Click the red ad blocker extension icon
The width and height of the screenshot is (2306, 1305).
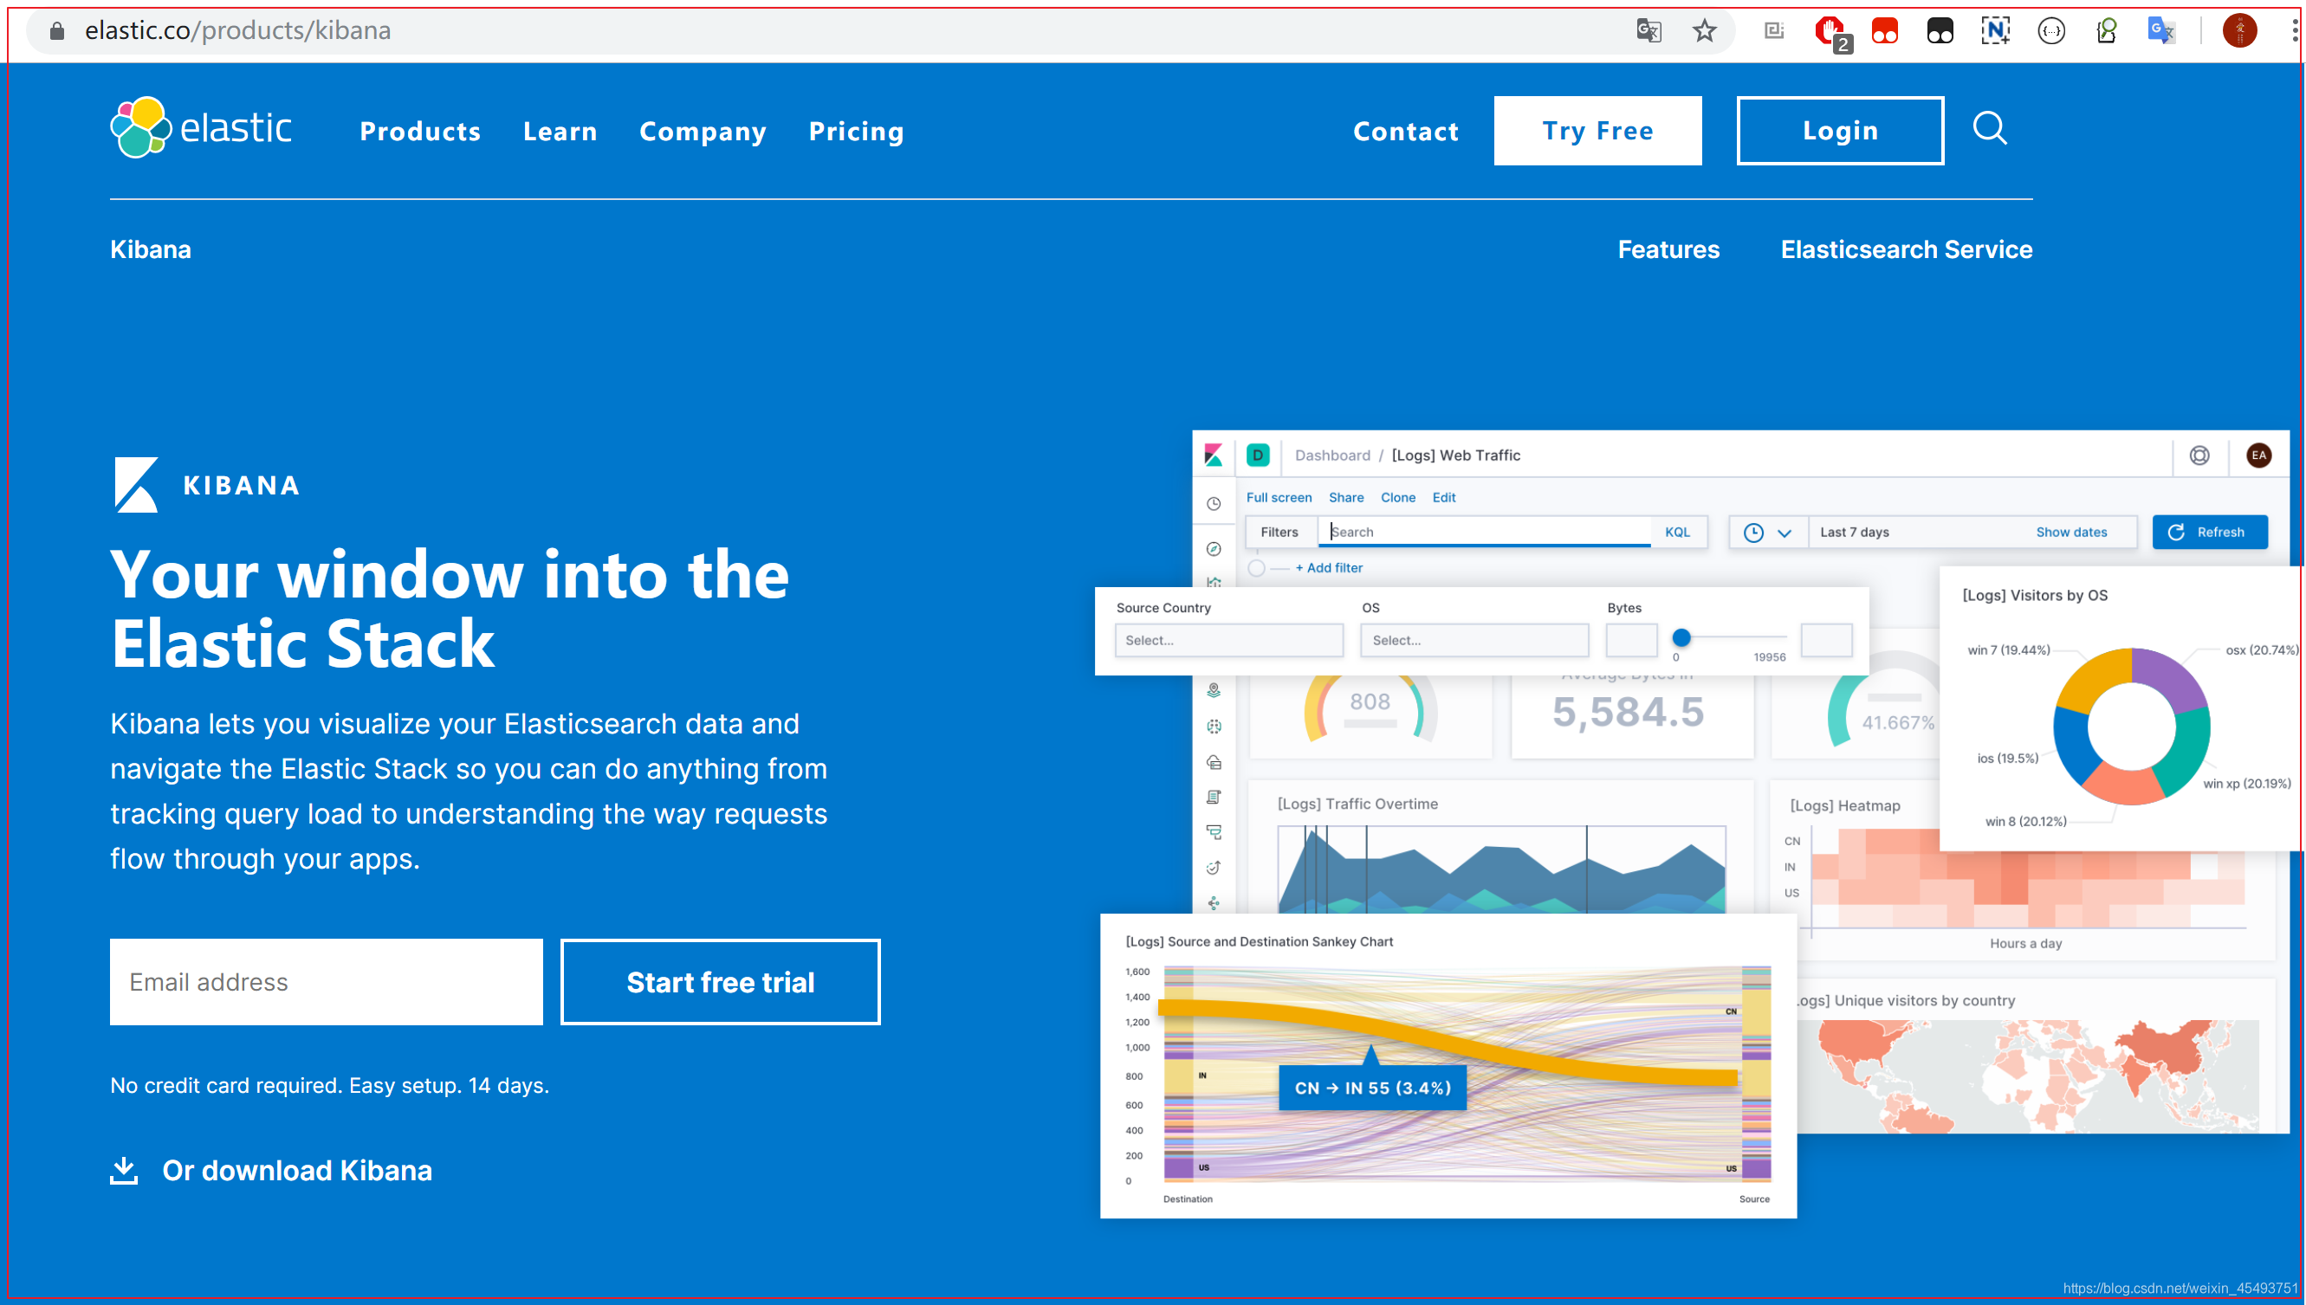click(1829, 31)
